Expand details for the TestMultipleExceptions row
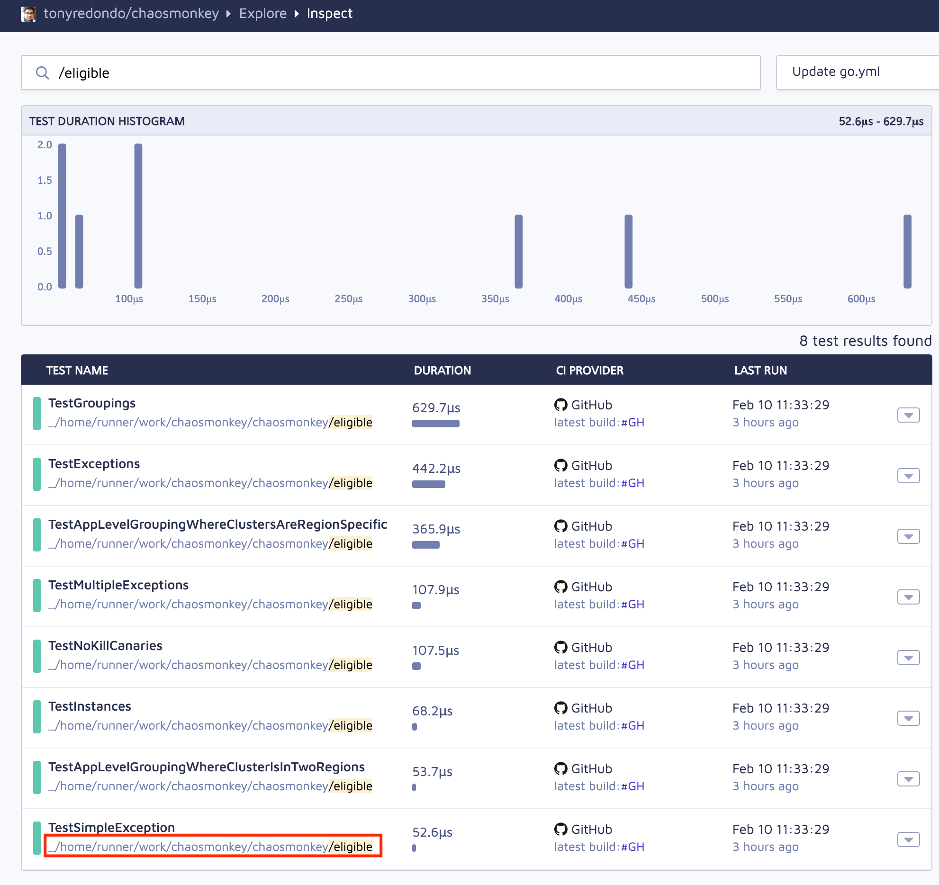 tap(908, 597)
